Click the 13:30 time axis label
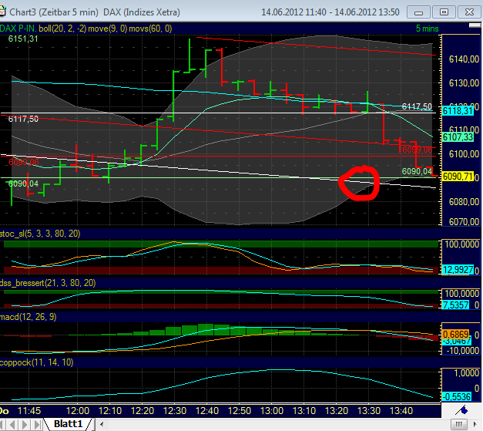483x431 pixels. [x=369, y=411]
